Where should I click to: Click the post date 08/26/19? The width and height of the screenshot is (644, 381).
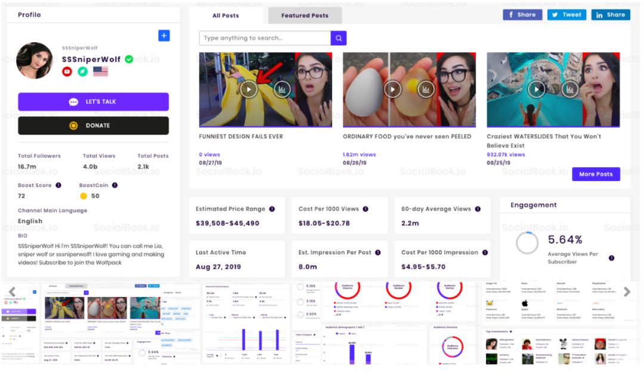point(354,163)
